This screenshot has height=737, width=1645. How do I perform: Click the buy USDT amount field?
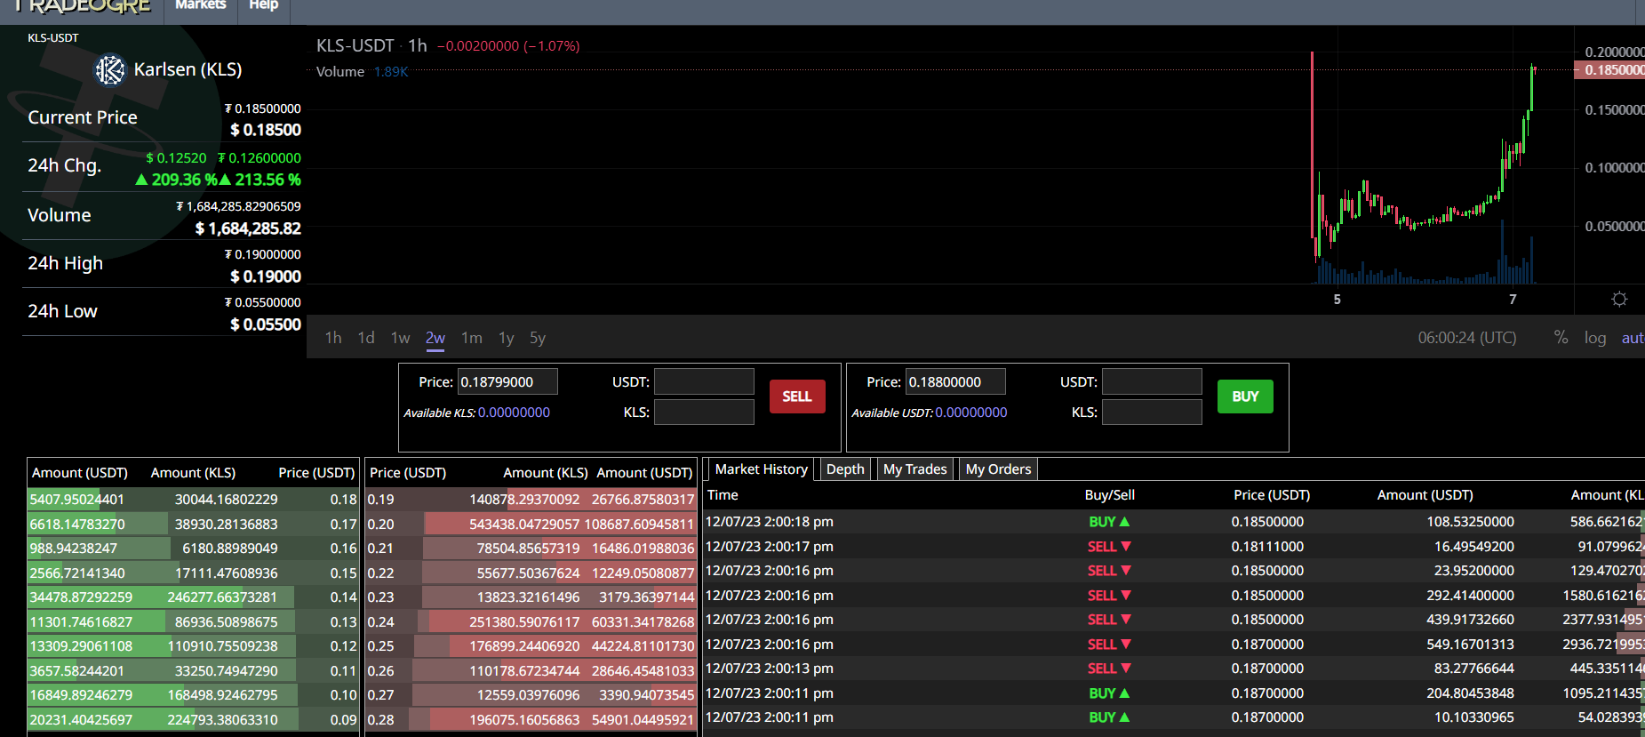coord(1152,382)
